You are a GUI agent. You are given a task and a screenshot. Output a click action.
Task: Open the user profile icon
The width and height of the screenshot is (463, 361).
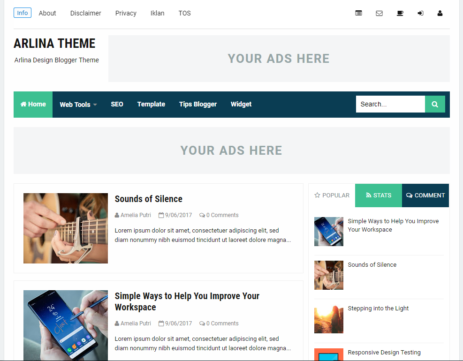(440, 13)
